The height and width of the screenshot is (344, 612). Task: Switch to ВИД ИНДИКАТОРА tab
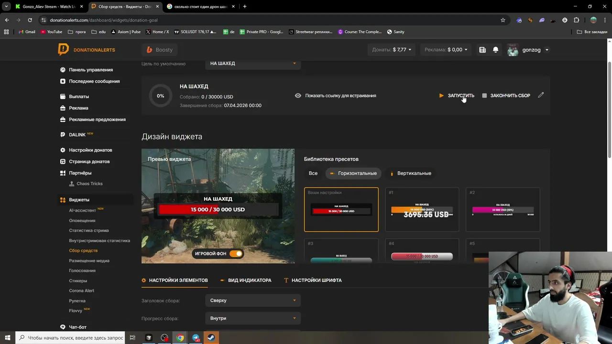tap(246, 280)
